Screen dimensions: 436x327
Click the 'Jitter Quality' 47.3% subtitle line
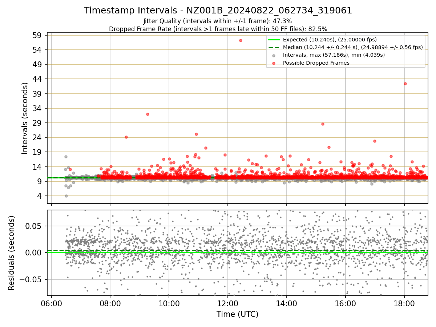point(218,21)
